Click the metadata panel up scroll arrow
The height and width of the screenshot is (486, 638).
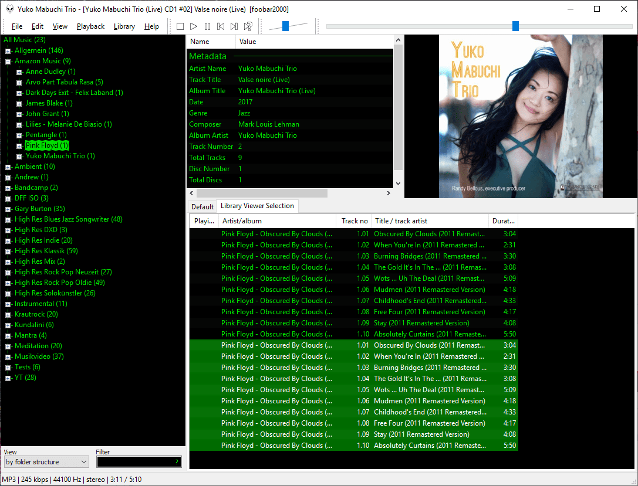[x=399, y=40]
